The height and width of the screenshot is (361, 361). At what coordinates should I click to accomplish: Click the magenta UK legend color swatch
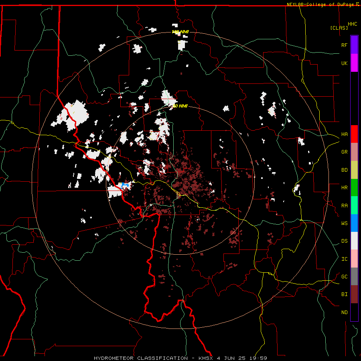click(x=354, y=63)
